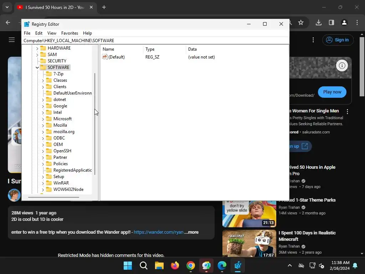Launch Firefox from the taskbar
365x274 pixels.
(x=175, y=265)
